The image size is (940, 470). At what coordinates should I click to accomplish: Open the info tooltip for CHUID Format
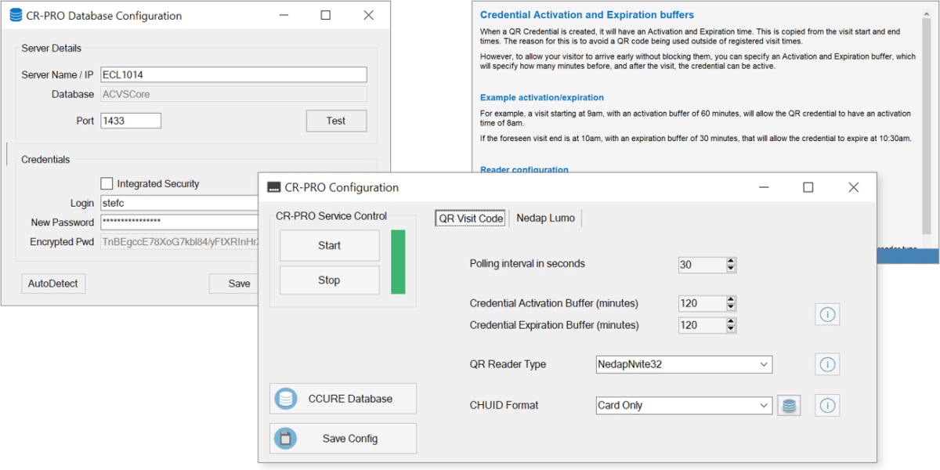(x=827, y=405)
